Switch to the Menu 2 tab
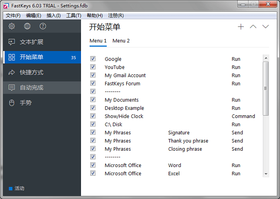 point(121,41)
